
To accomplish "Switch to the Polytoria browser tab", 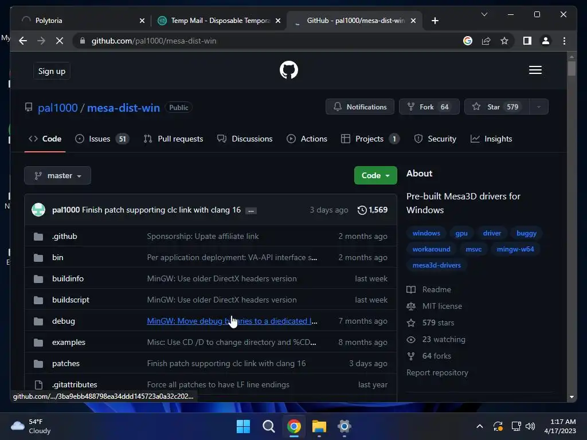I will click(83, 21).
